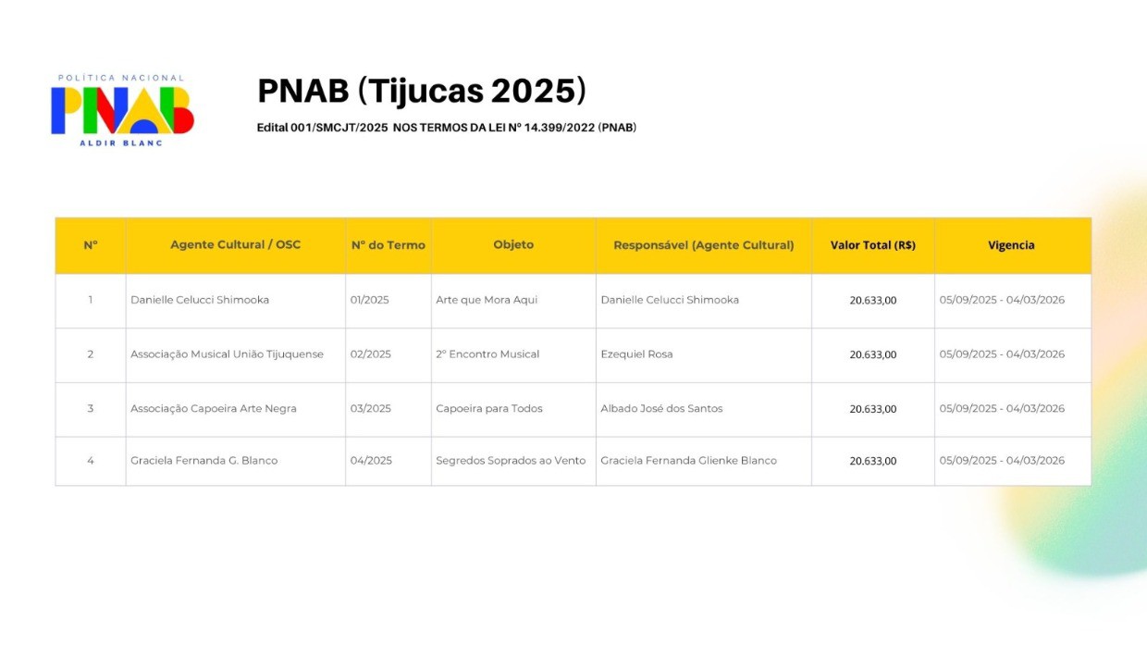Select Danielle Celucci Shimooka in Agente Cultural column
The height and width of the screenshot is (645, 1147).
200,300
